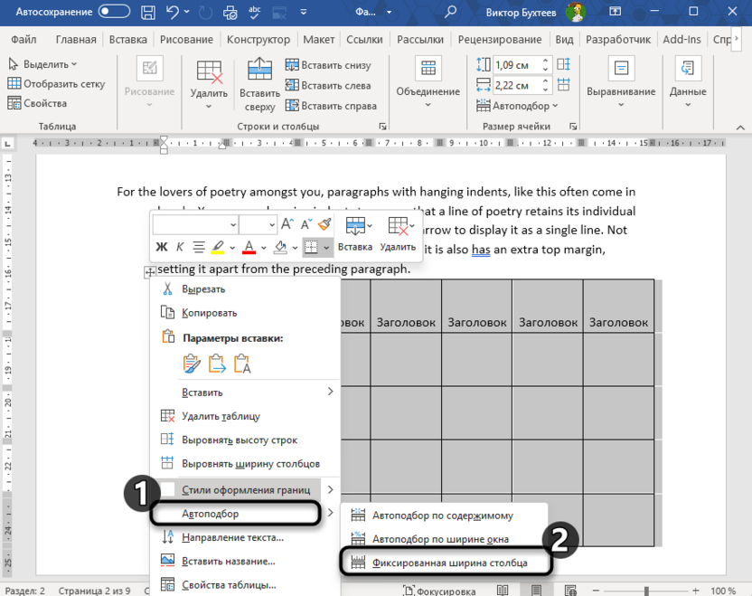Screen dimensions: 752x596
Task: Click the text alignment icon in mini toolbar
Action: 199,247
